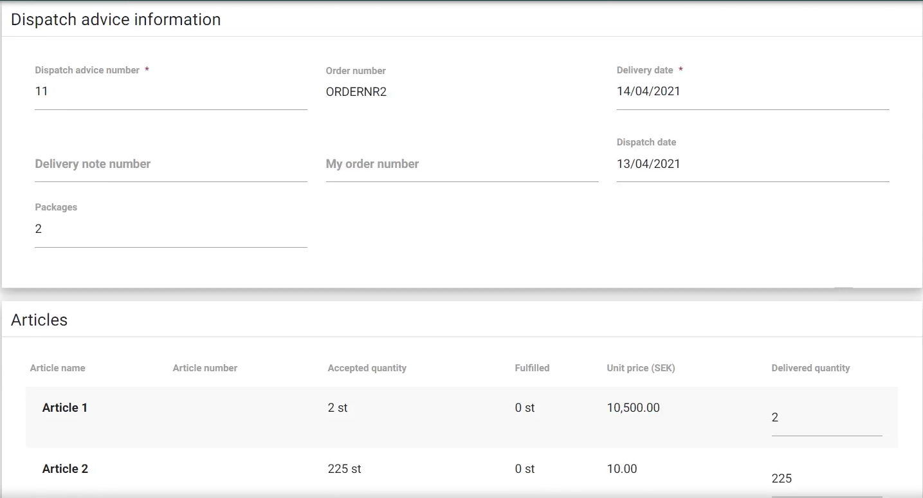923x498 pixels.
Task: Select order number text ORDERNR2
Action: [x=356, y=92]
